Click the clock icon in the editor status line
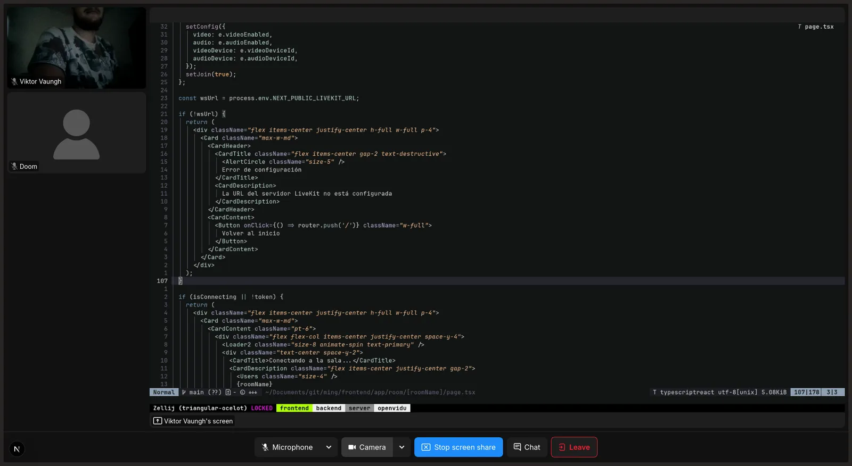 click(242, 393)
